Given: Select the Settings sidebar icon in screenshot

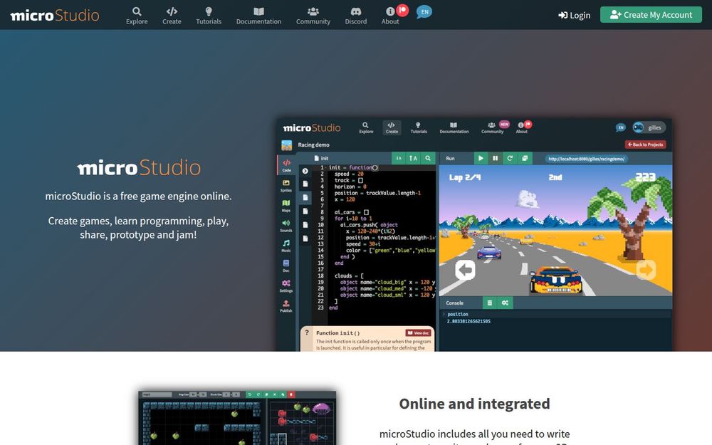Looking at the screenshot, I should (286, 286).
